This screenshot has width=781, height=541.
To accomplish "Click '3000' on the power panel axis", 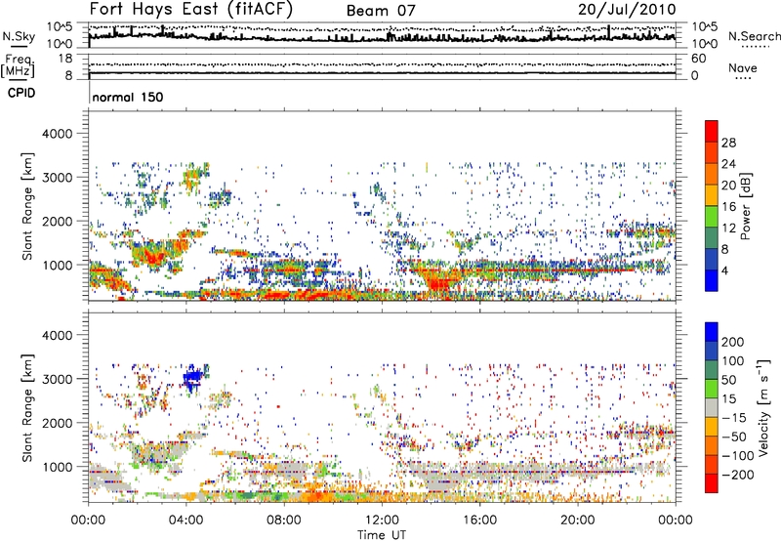I will [x=58, y=178].
